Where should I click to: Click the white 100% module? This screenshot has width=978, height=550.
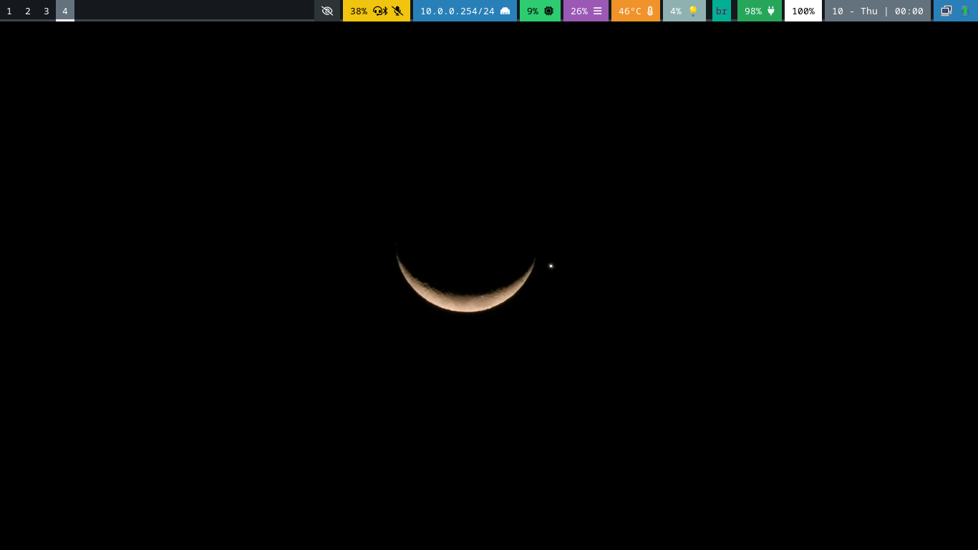click(803, 11)
